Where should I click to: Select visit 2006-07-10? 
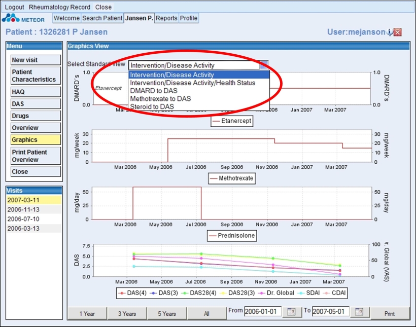point(34,219)
